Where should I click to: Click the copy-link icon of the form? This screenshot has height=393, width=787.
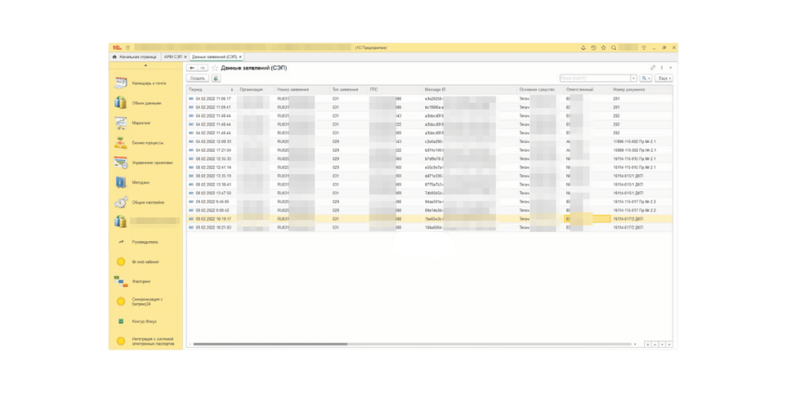[x=653, y=68]
